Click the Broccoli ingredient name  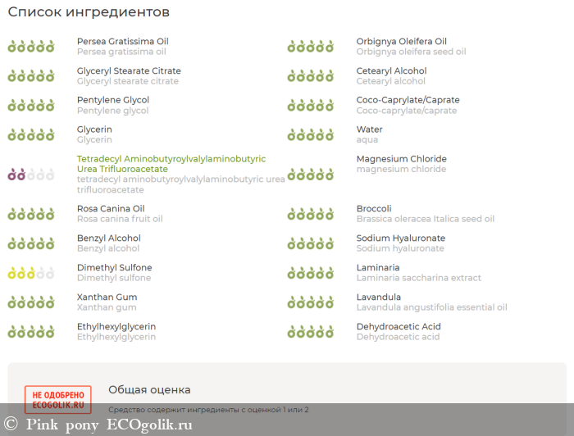374,209
